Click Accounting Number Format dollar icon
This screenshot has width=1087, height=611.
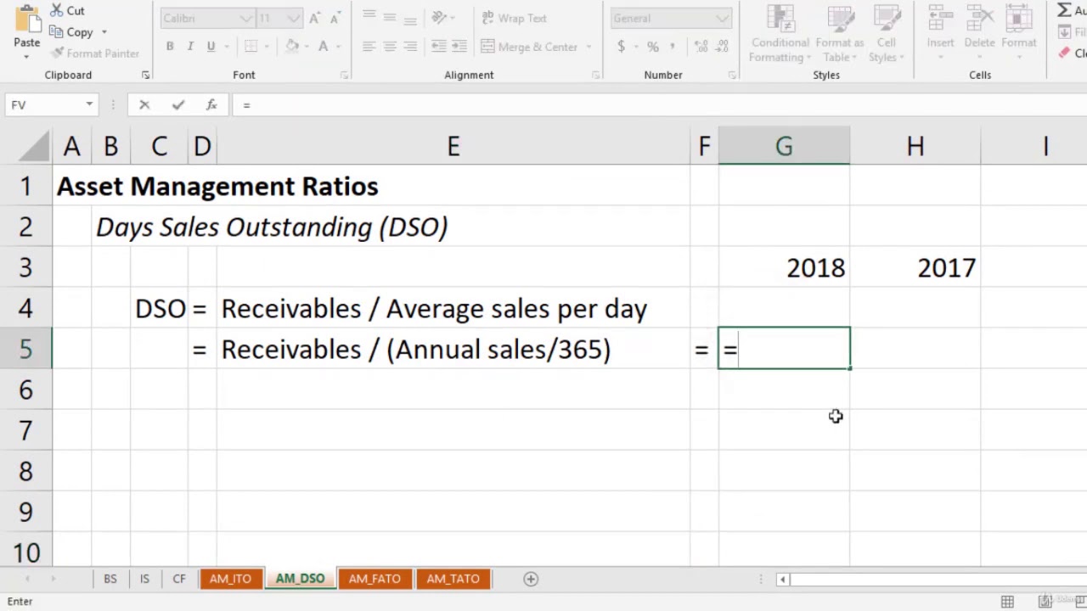(x=621, y=47)
